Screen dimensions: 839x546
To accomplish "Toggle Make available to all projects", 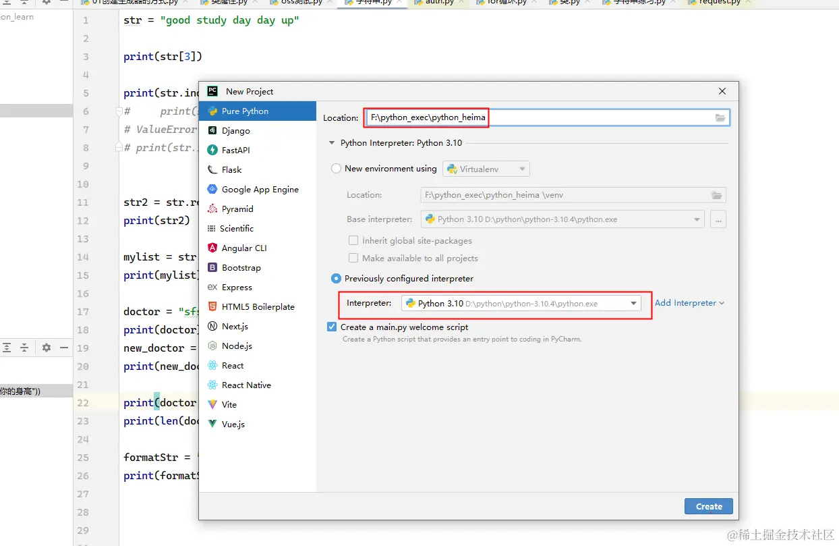I will (x=353, y=258).
